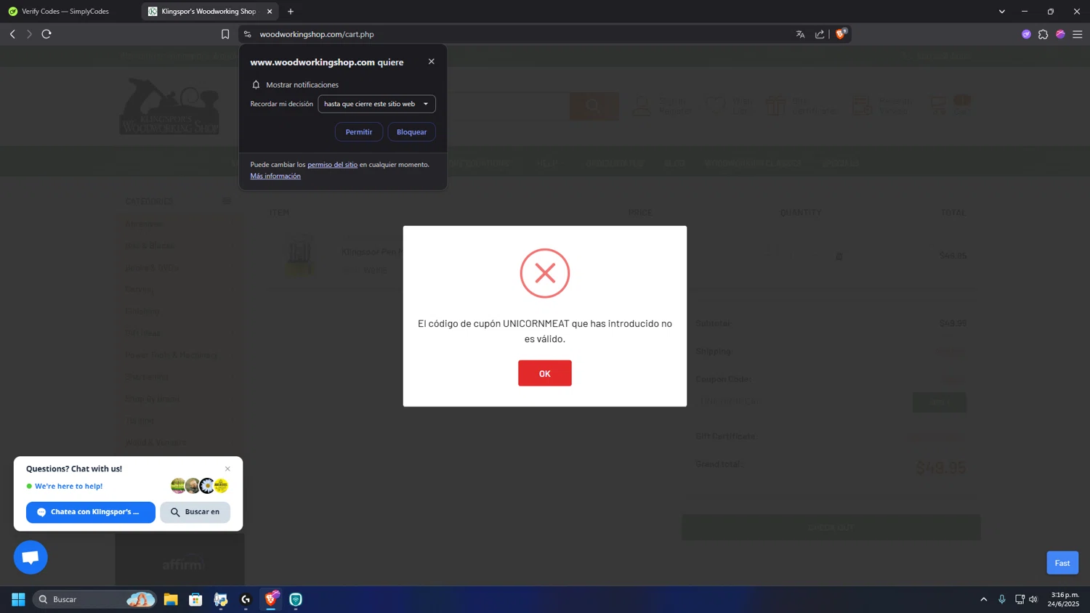
Task: Click Chatea con Klingspor's button
Action: coord(91,512)
